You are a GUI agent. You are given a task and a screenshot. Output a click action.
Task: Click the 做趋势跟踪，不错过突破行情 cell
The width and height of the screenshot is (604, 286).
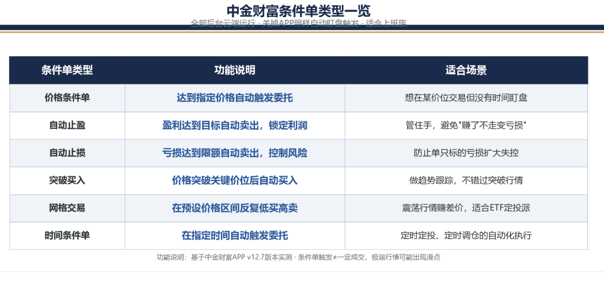[466, 181]
